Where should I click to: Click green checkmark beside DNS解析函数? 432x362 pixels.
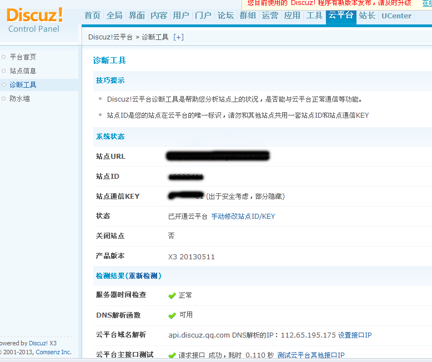pos(172,315)
